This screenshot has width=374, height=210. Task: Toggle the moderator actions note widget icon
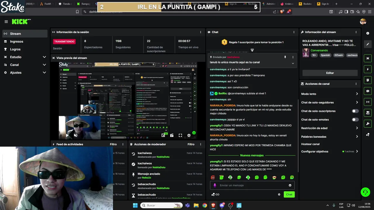pos(368,80)
